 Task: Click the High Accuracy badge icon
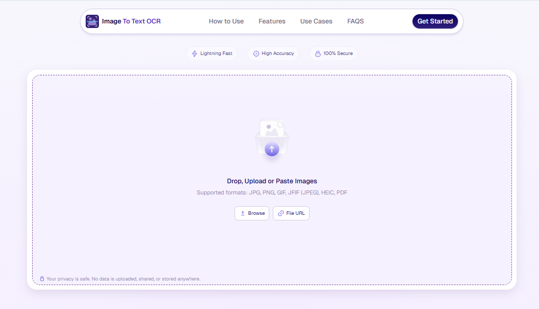coord(256,53)
